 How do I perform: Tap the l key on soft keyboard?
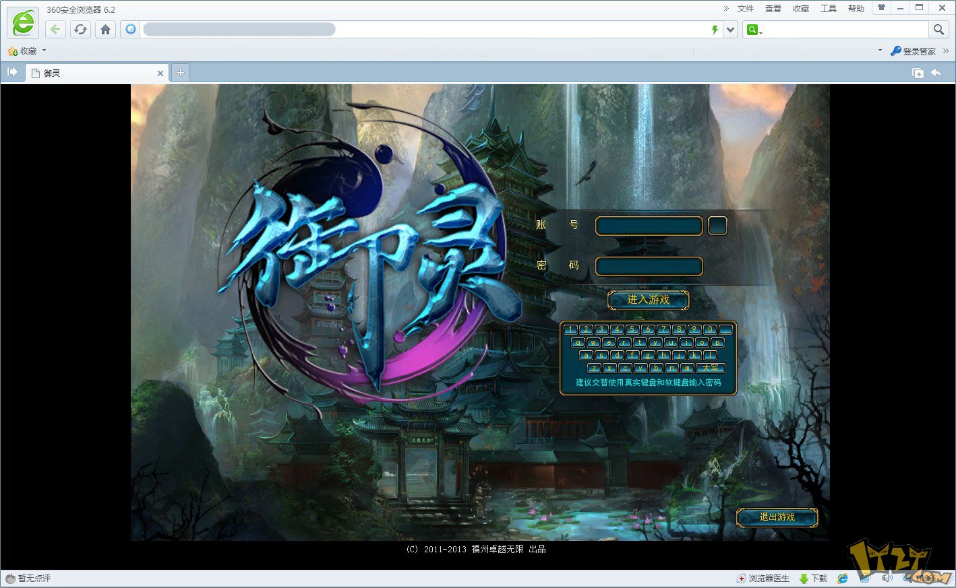tap(710, 355)
